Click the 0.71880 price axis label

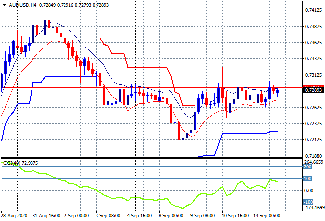(313, 156)
